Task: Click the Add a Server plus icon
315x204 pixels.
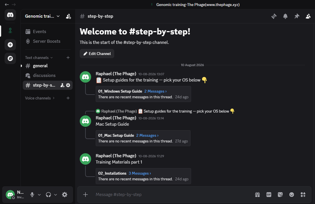Action: pyautogui.click(x=10, y=45)
